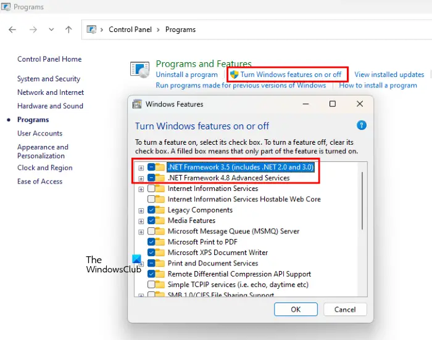Open Control Panel Home

point(49,59)
